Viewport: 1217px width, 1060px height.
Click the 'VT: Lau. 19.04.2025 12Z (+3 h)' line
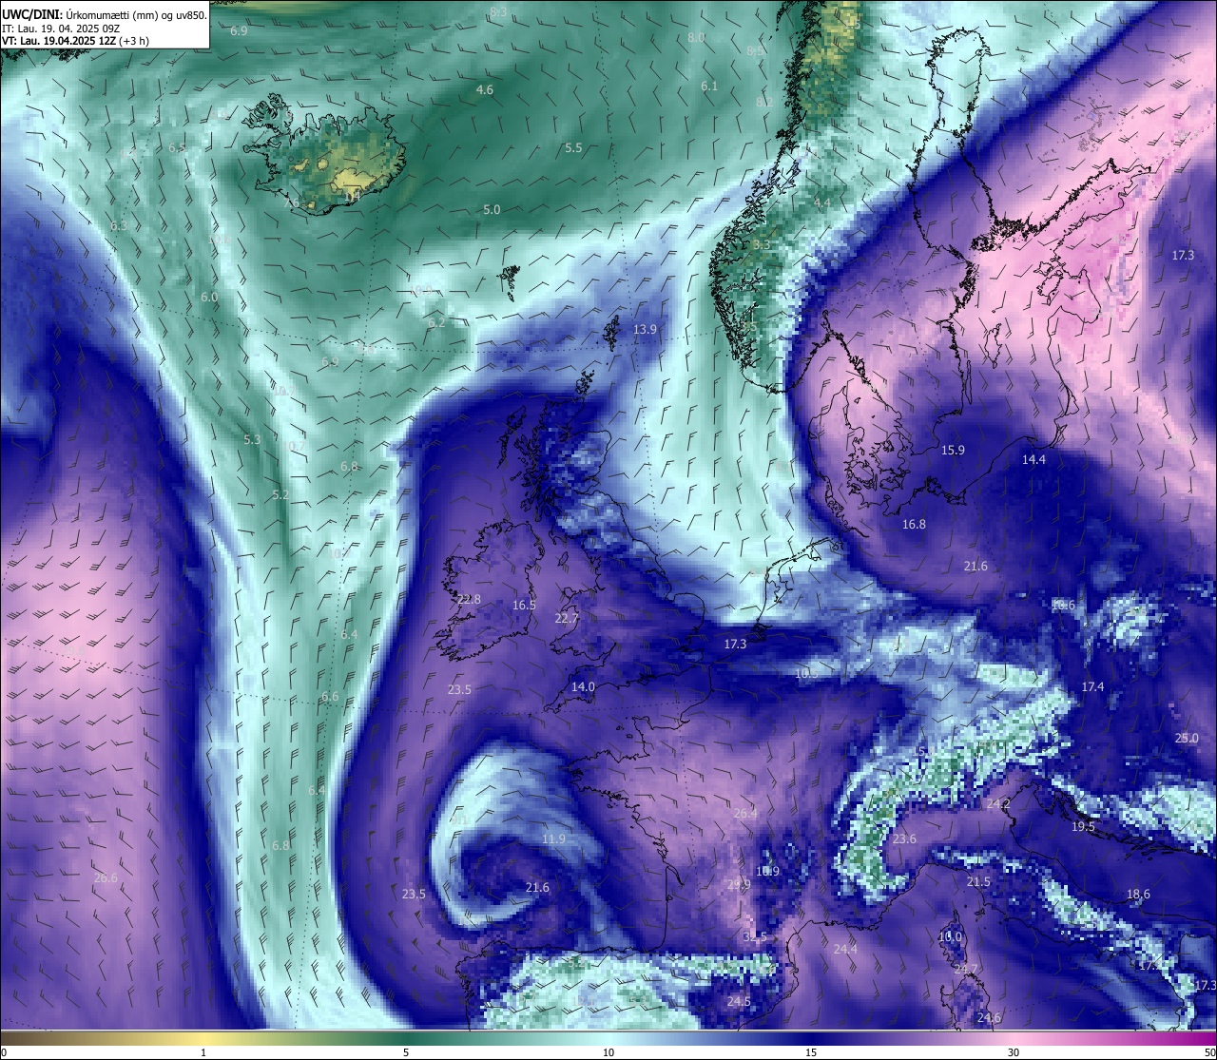[75, 41]
